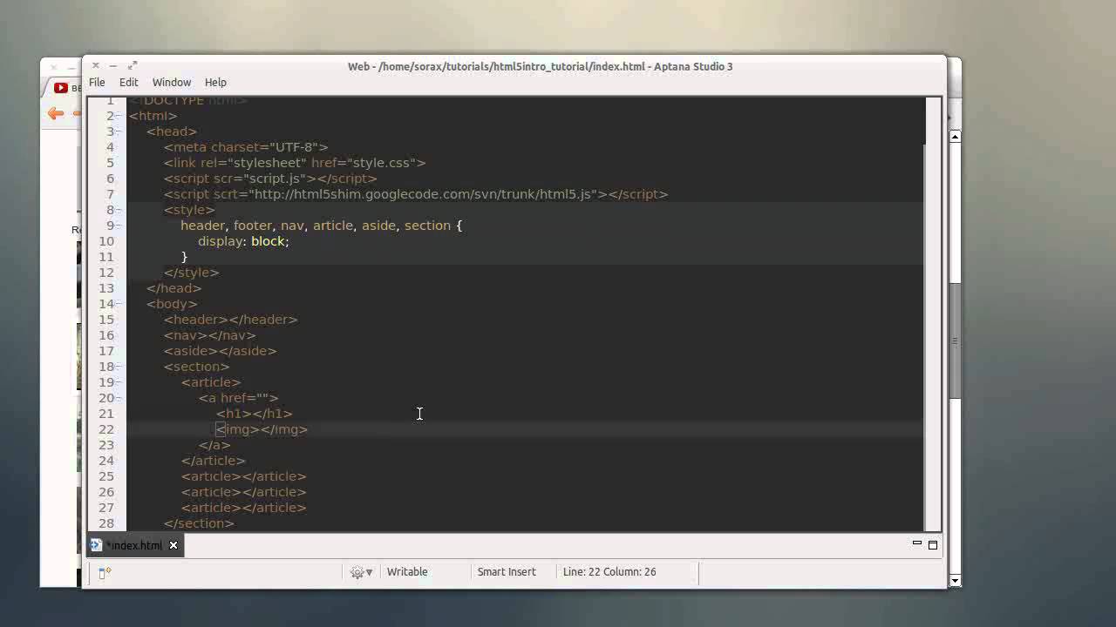The height and width of the screenshot is (627, 1116).
Task: Open the File menu
Action: pos(97,82)
